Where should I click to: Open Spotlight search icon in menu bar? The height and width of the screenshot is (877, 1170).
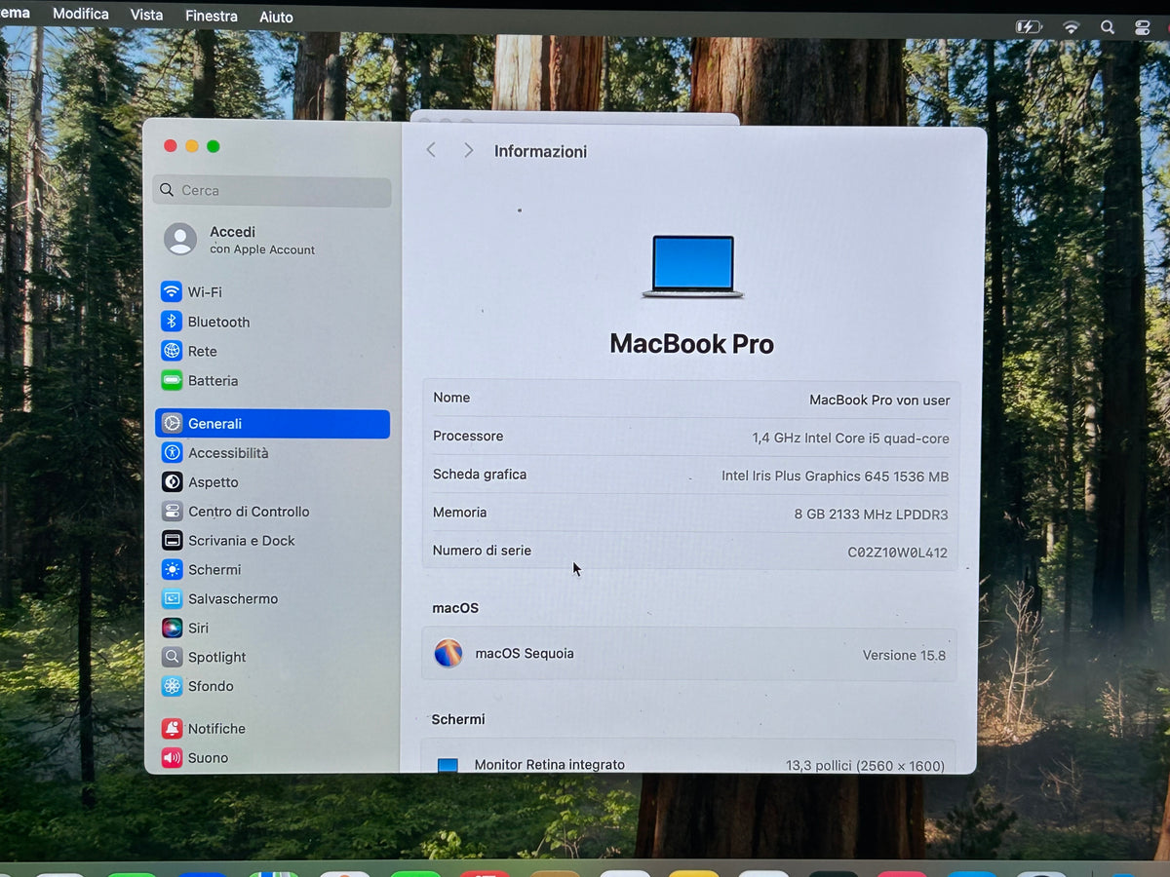pyautogui.click(x=1107, y=27)
